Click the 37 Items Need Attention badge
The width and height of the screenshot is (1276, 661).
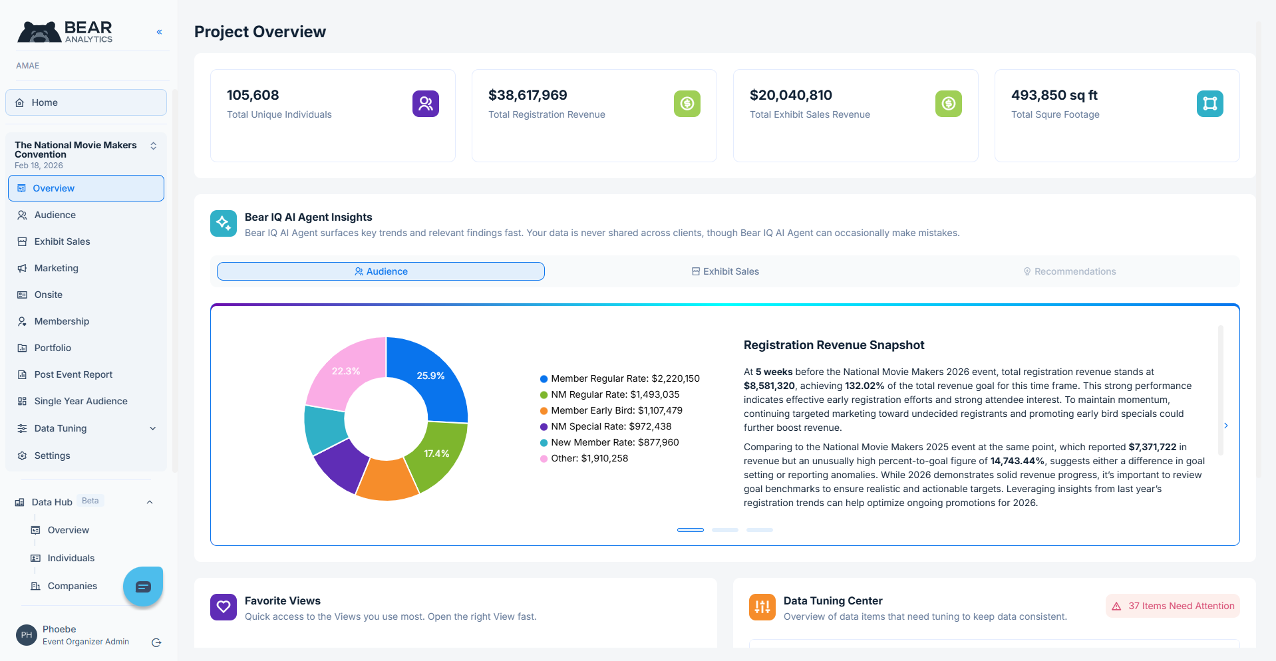tap(1173, 606)
